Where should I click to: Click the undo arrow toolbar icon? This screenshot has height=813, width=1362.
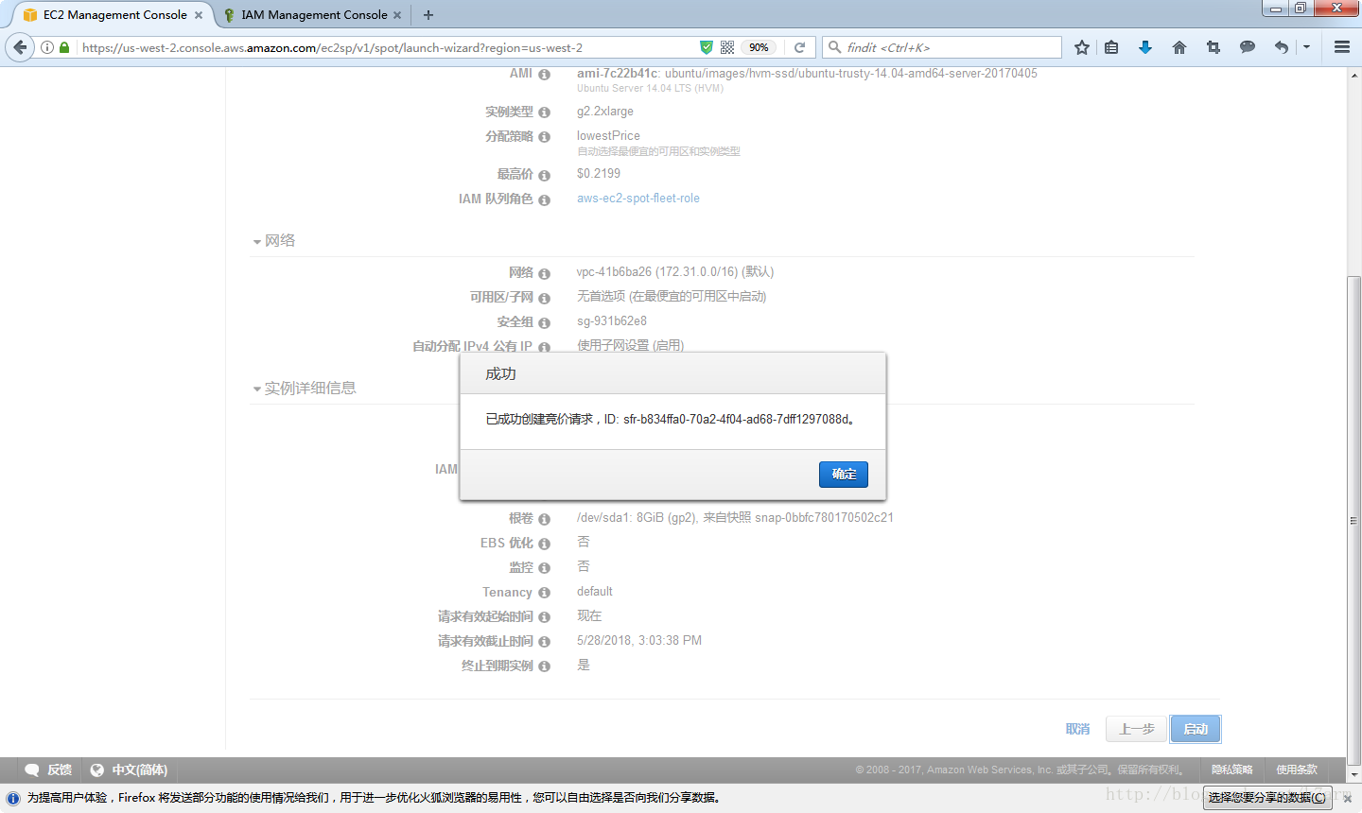1282,47
